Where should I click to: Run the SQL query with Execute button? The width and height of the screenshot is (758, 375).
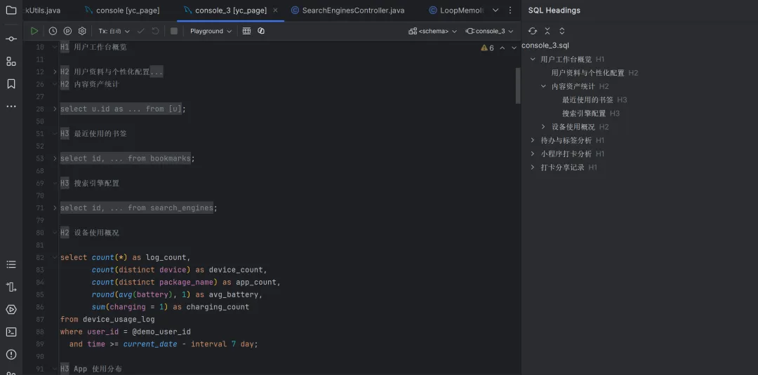pyautogui.click(x=34, y=31)
